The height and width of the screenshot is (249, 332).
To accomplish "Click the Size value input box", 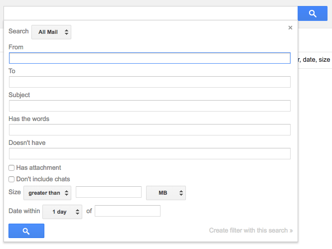I will [109, 192].
